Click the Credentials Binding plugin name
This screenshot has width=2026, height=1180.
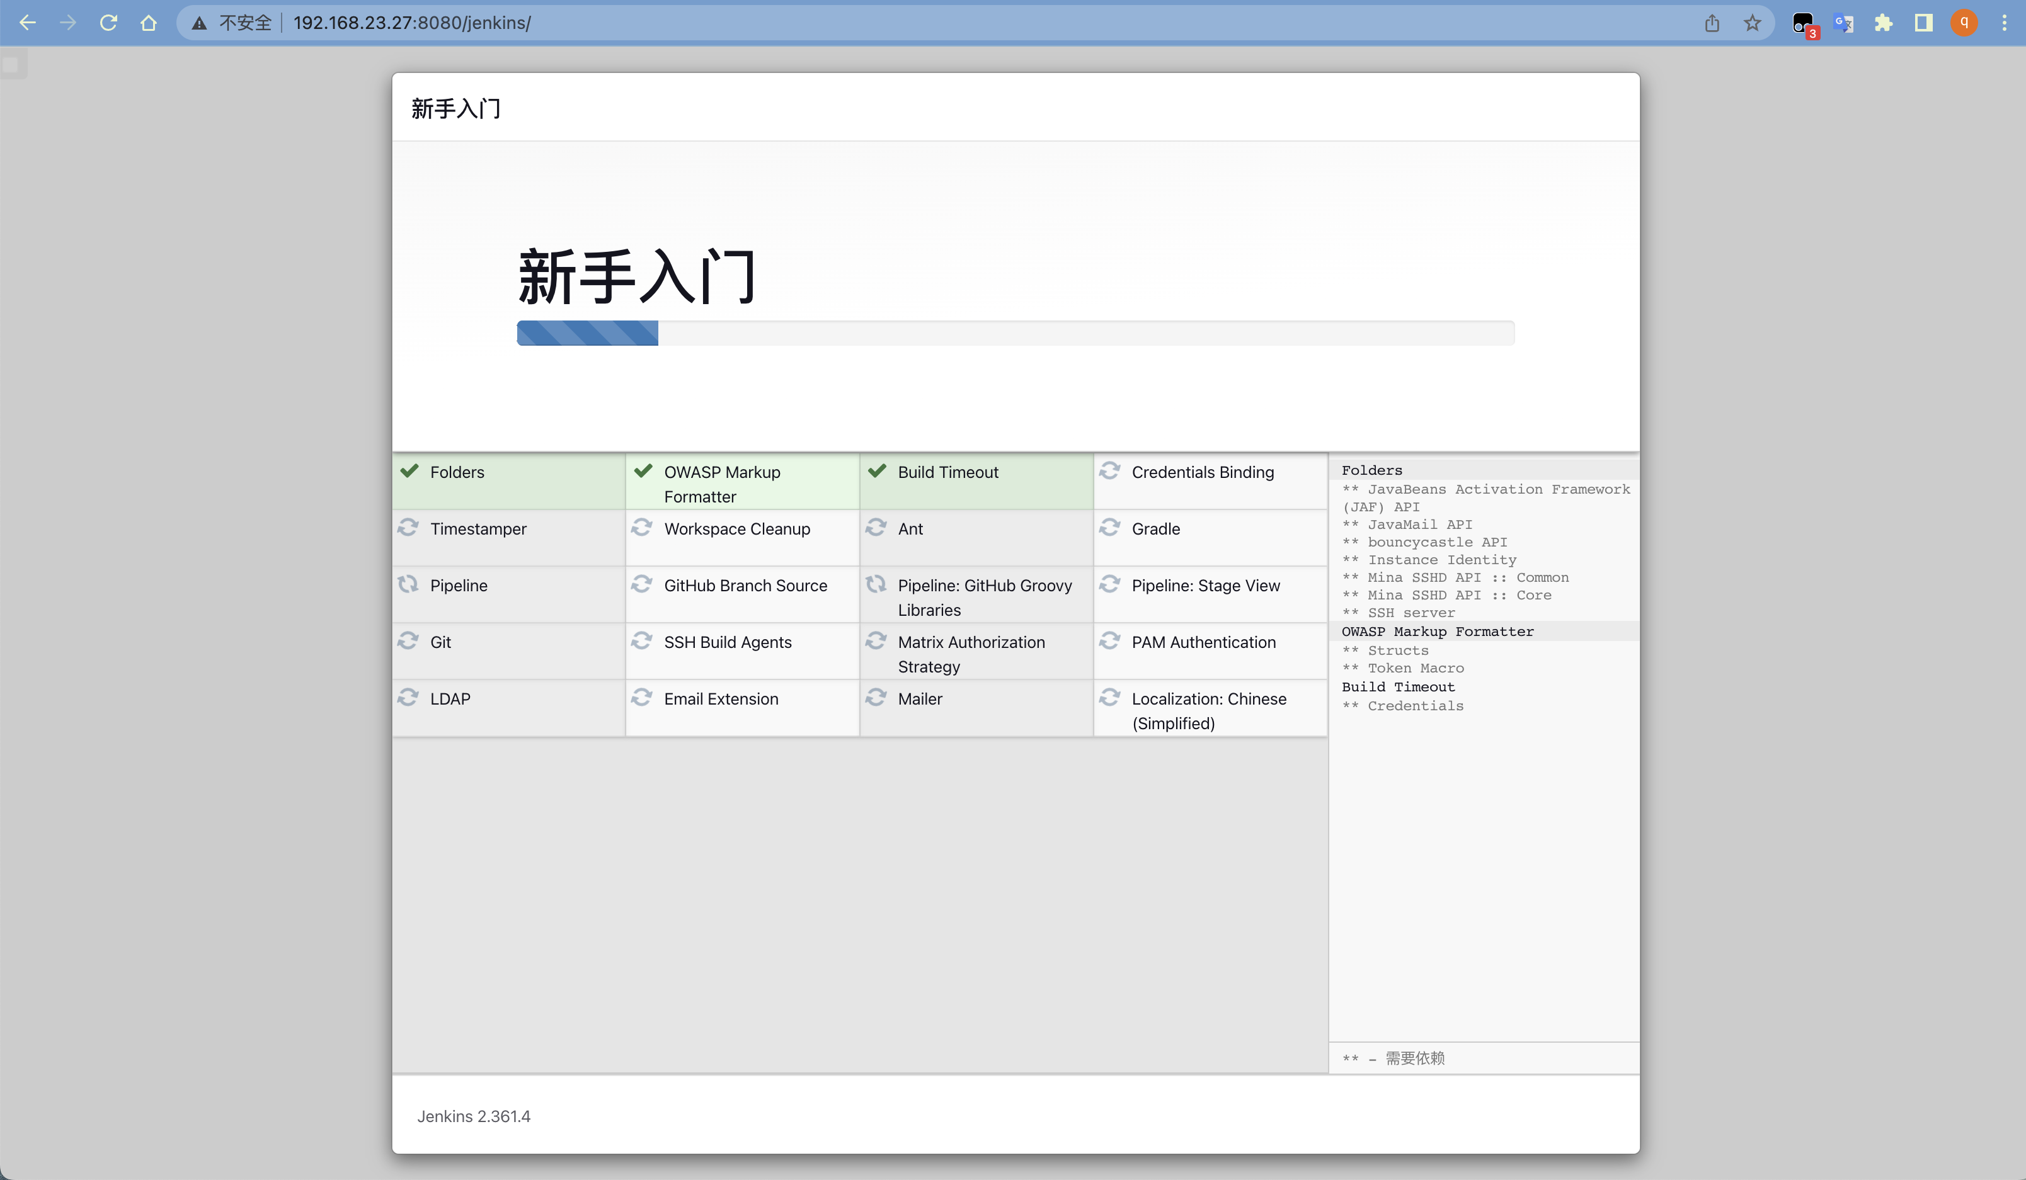click(1203, 473)
